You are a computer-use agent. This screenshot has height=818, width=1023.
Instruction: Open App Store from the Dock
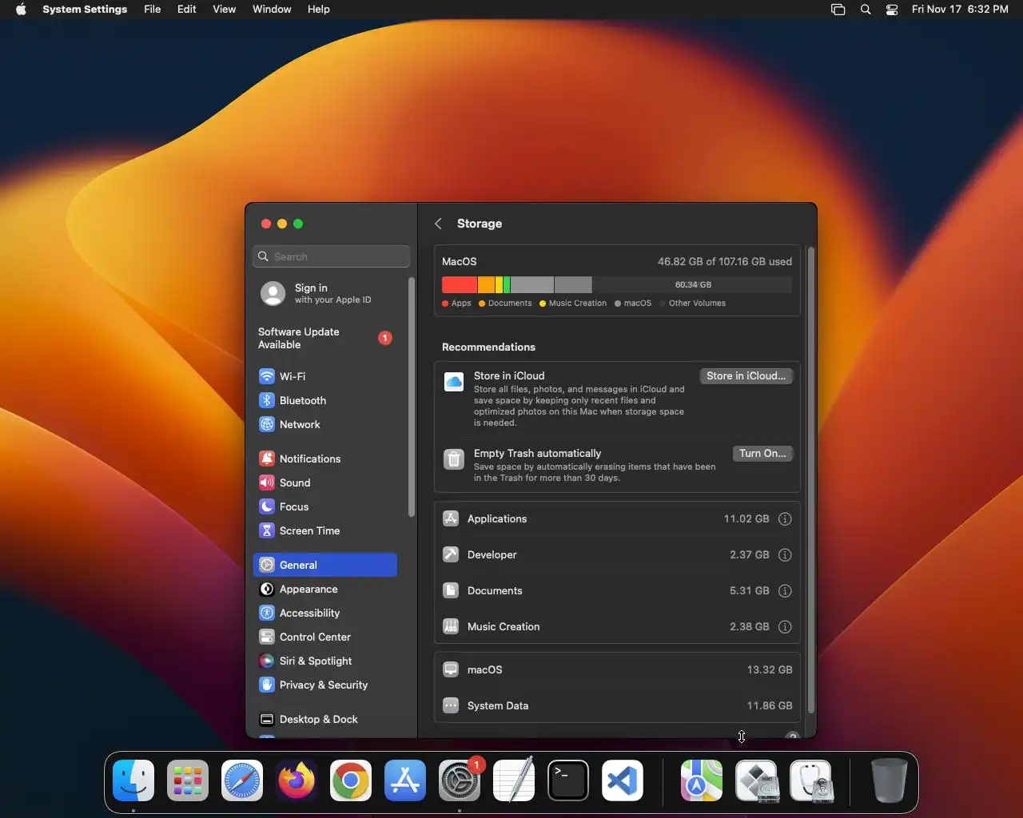click(405, 780)
